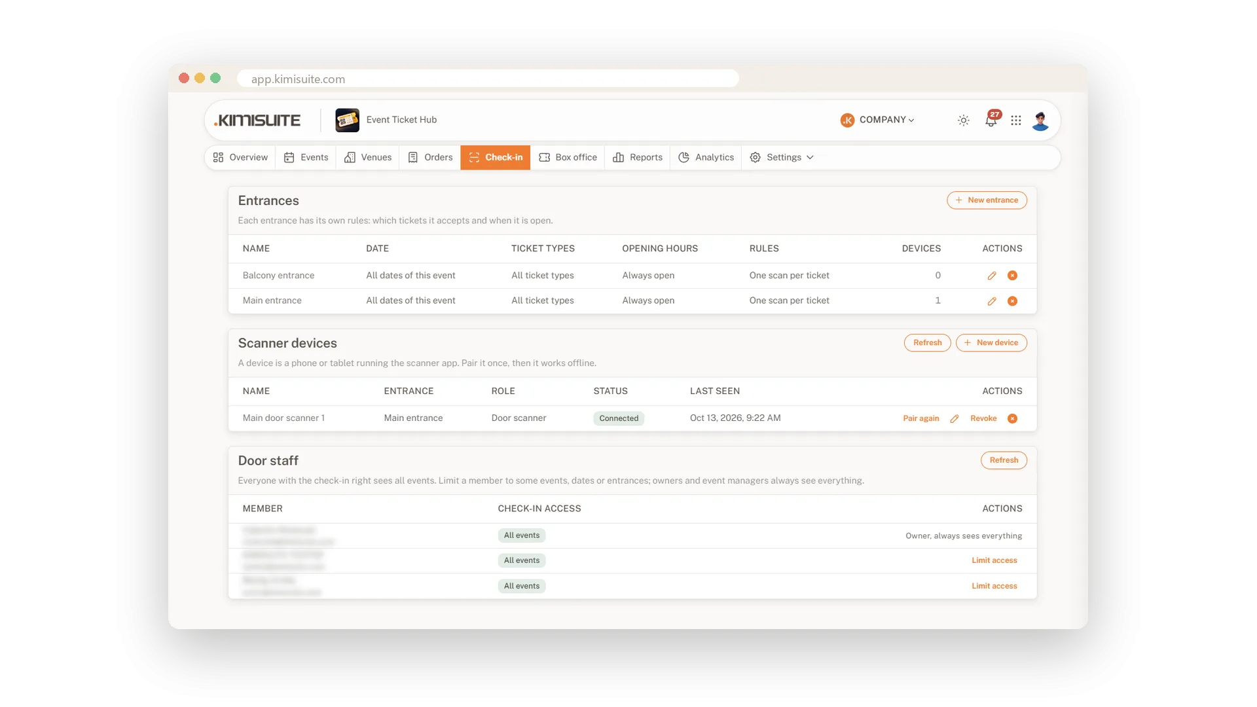Image resolution: width=1257 pixels, height=707 pixels.
Task: Open the Event Ticket Hub app icon
Action: pyautogui.click(x=347, y=120)
